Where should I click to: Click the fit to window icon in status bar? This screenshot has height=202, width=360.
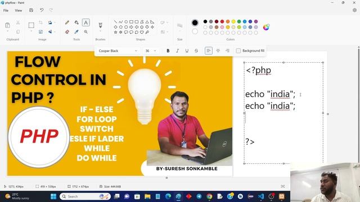click(282, 186)
